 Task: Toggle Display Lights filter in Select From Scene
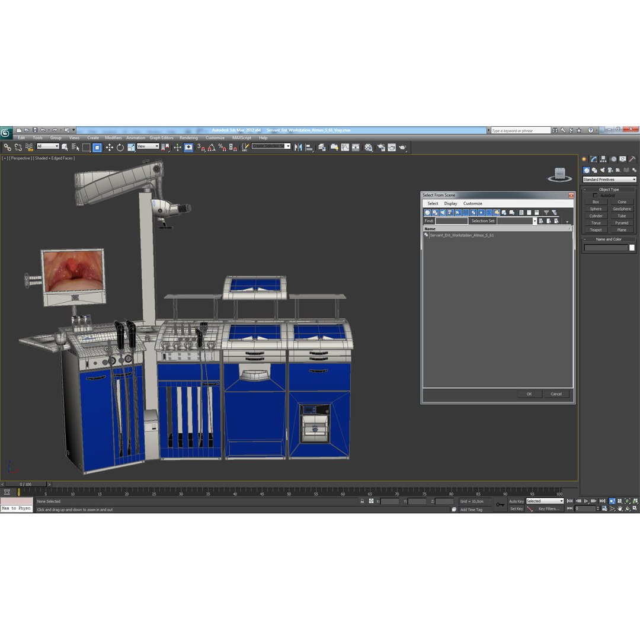coord(443,213)
